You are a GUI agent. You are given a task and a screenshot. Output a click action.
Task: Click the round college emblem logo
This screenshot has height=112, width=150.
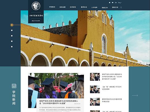click(x=36, y=6)
